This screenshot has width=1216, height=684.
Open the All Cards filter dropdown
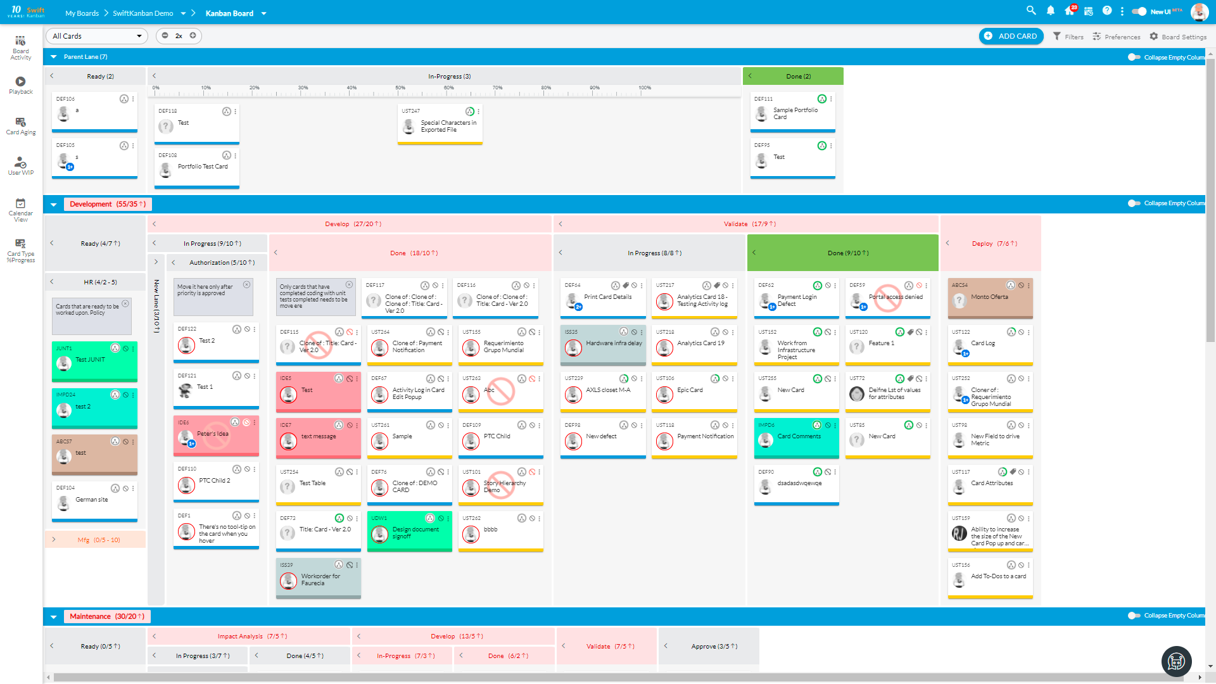pos(96,36)
